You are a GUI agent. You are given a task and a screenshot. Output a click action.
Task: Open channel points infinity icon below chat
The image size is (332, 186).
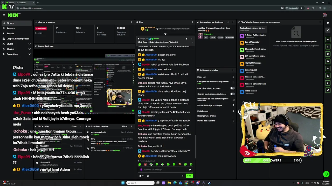(x=141, y=176)
